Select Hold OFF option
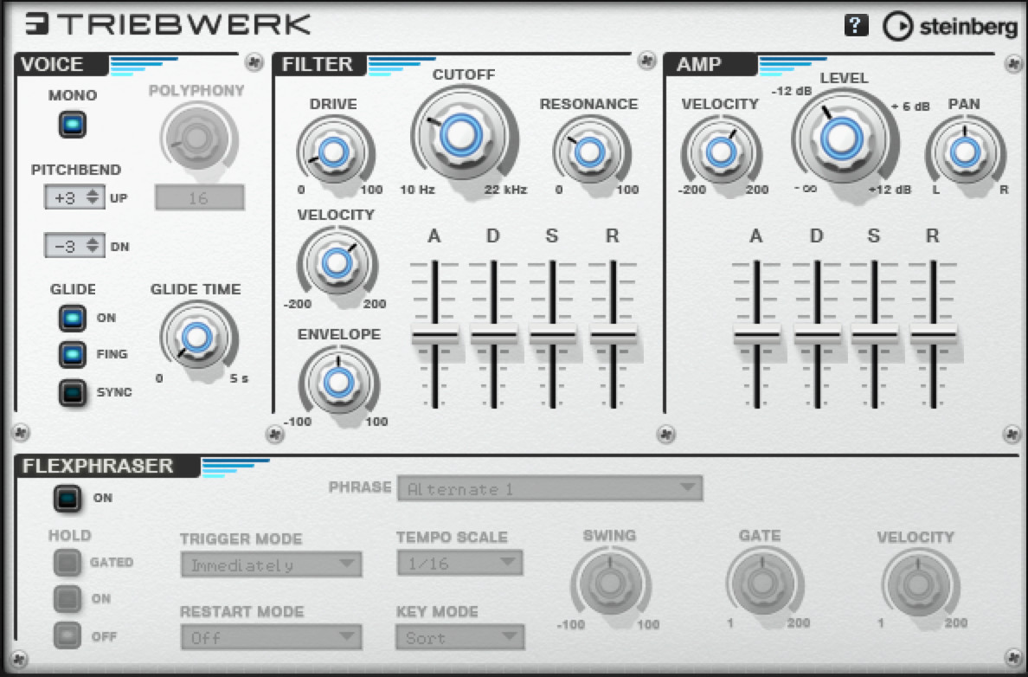 point(67,635)
